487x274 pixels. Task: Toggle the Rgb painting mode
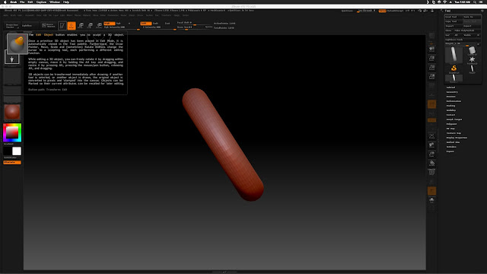[119, 24]
